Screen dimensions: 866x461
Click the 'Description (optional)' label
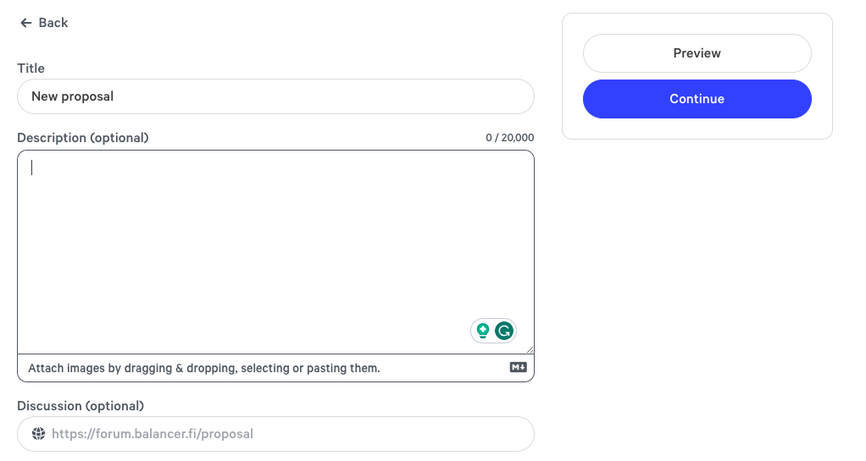click(x=83, y=138)
